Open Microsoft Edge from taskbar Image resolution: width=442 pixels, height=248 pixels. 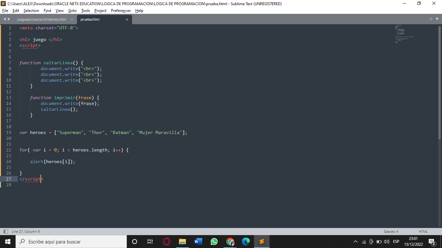[x=246, y=242]
